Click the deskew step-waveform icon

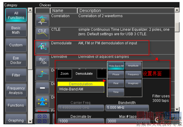tap(42, 74)
